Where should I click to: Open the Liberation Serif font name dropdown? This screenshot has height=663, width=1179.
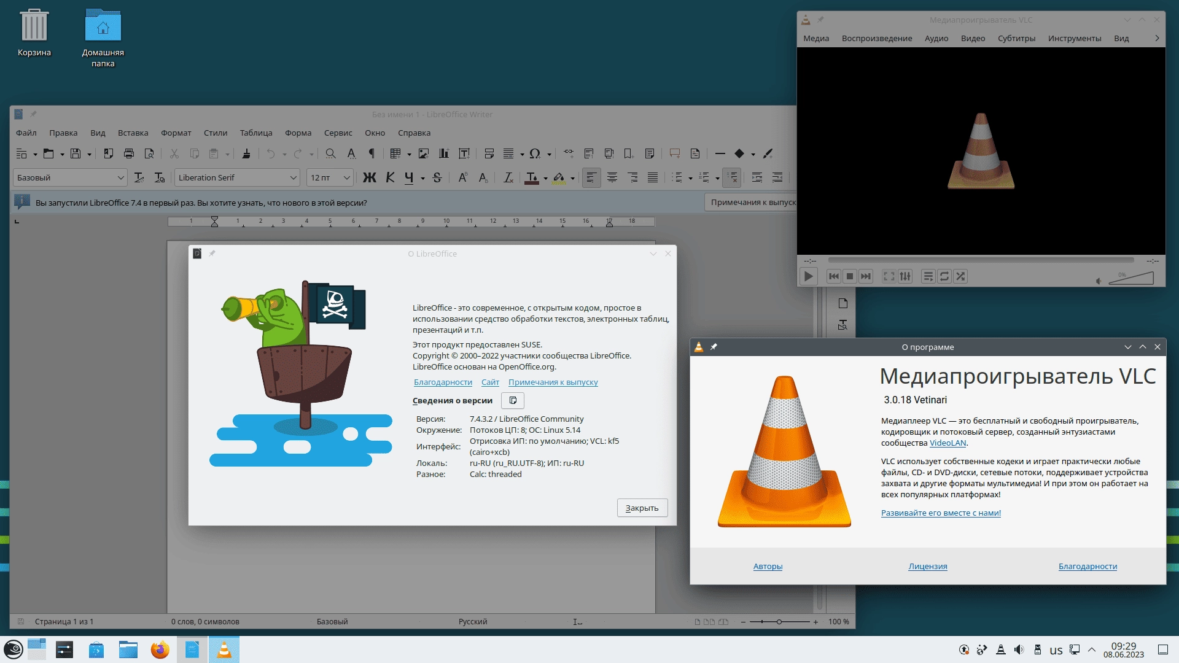[293, 177]
